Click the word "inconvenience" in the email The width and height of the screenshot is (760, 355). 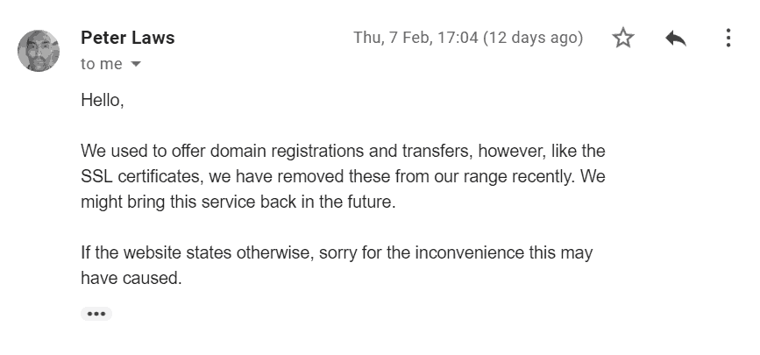point(470,253)
